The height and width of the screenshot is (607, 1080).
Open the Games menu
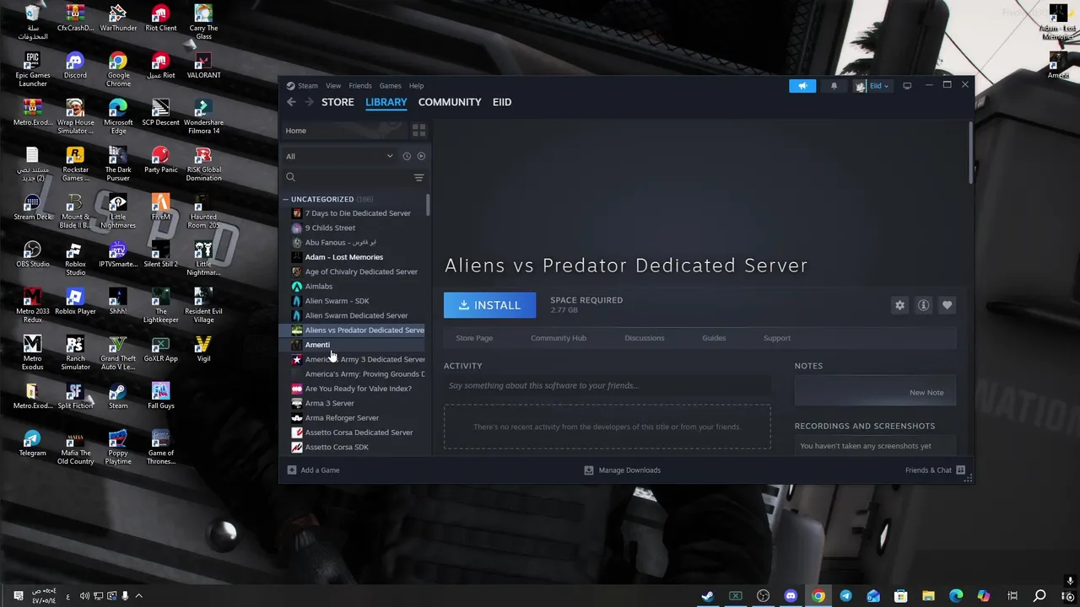click(x=390, y=86)
